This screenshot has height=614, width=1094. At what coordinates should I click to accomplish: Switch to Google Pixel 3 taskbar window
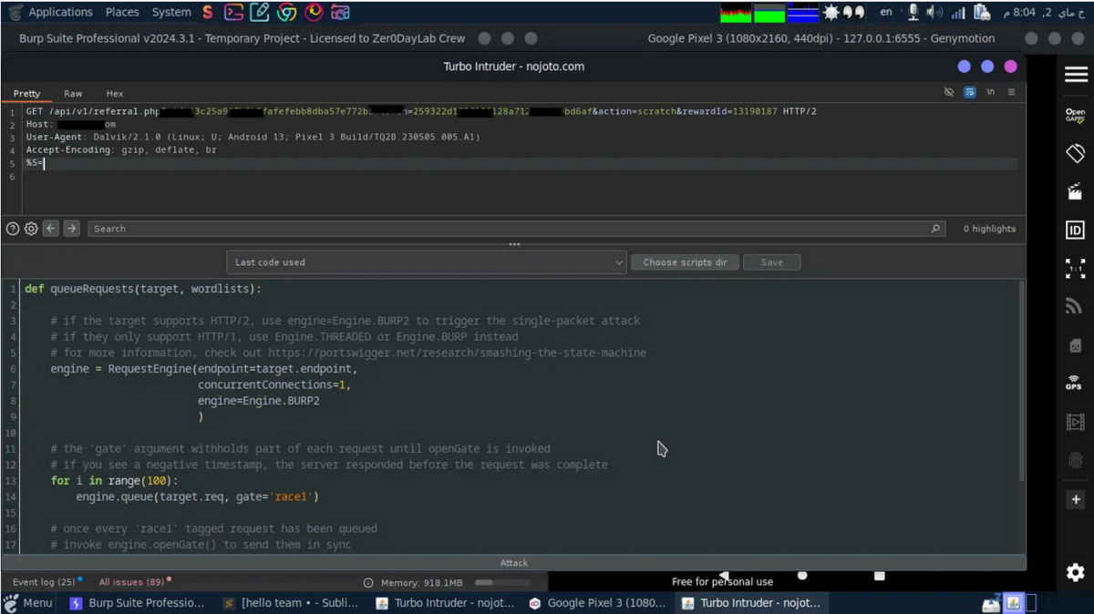[x=597, y=603]
